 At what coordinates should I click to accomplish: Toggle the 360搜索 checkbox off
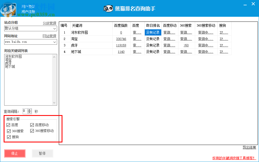tap(8, 131)
